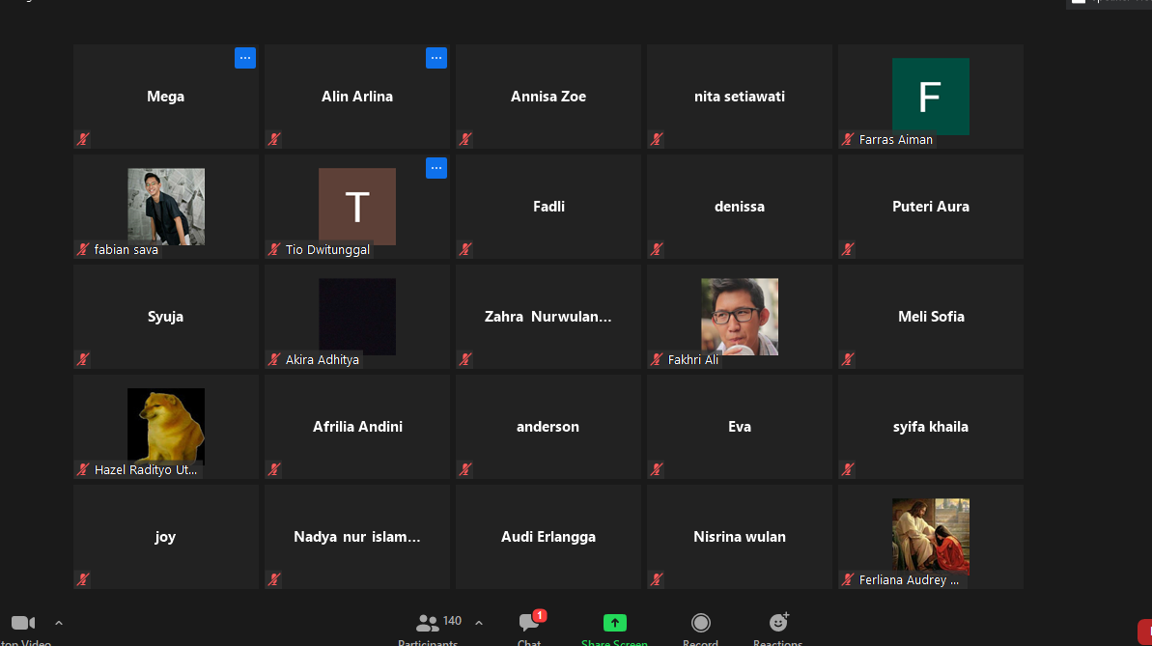Click the denissa name

click(x=739, y=207)
